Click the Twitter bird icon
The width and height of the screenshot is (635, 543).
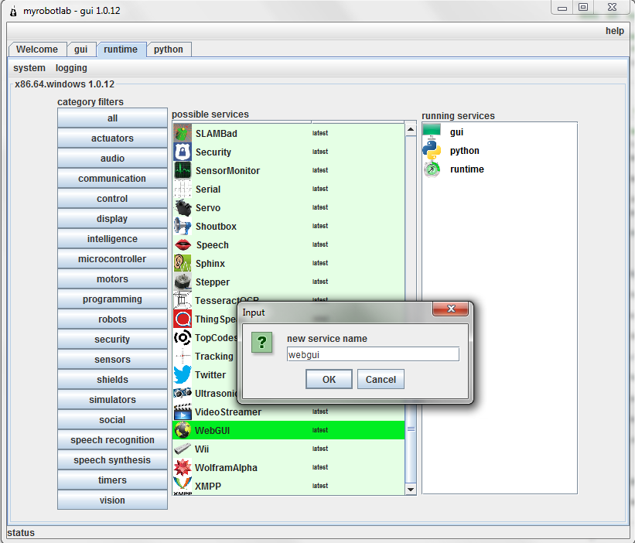point(183,375)
